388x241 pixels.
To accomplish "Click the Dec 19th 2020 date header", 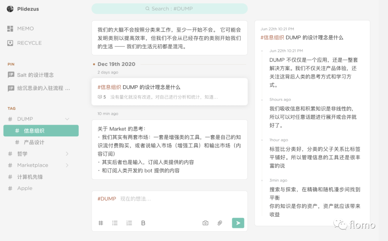I will coord(116,64).
